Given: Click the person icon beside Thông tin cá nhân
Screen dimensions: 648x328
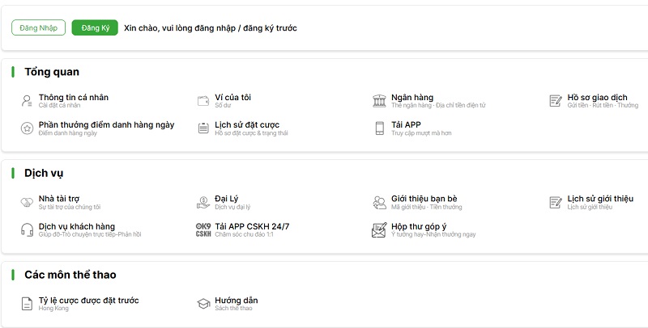Looking at the screenshot, I should click(x=26, y=101).
